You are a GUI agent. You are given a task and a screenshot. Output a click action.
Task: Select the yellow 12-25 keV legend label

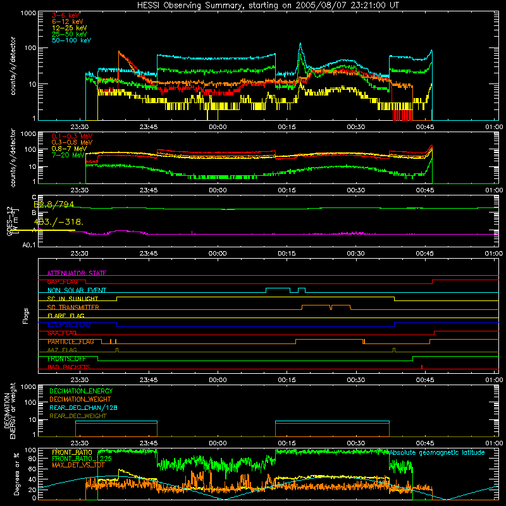[70, 28]
